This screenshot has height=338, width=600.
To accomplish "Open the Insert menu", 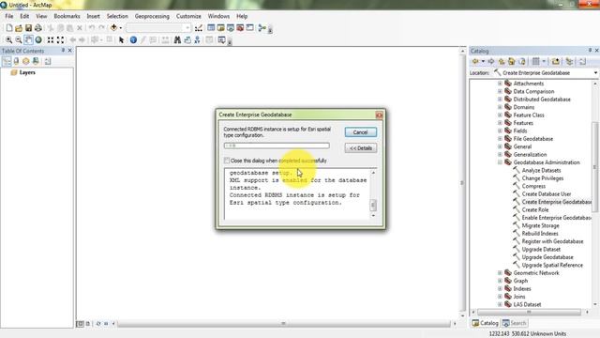I will [93, 16].
